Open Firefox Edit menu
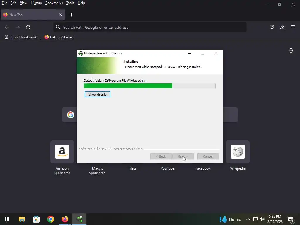Screen dimensions: 300x225 pyautogui.click(x=13, y=3)
